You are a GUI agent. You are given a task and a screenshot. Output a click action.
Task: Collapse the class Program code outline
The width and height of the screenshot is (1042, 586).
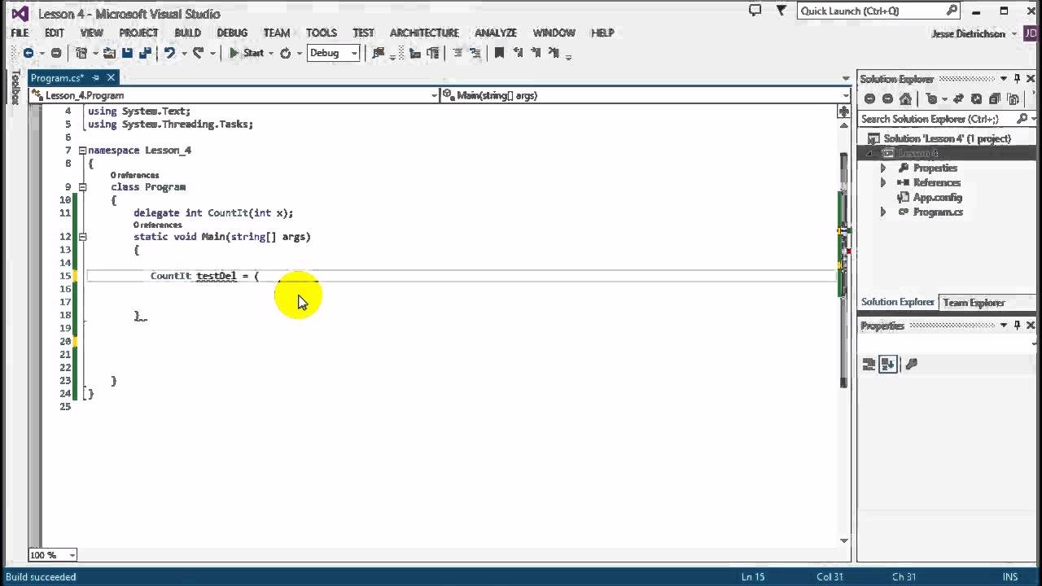[82, 187]
